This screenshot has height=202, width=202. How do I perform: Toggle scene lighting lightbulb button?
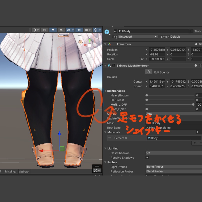(x=53, y=30)
